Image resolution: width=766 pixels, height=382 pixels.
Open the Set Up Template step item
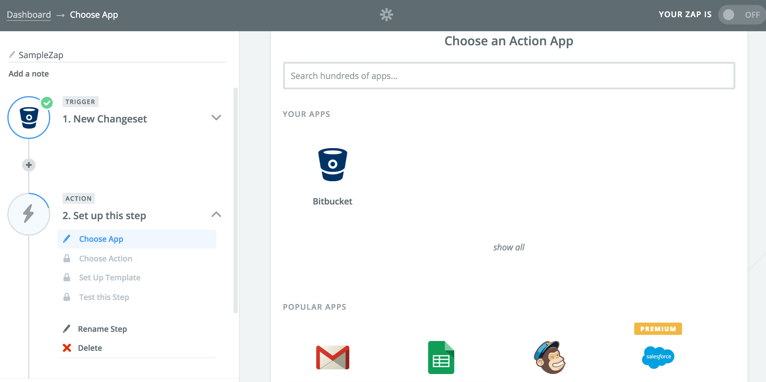click(x=137, y=278)
